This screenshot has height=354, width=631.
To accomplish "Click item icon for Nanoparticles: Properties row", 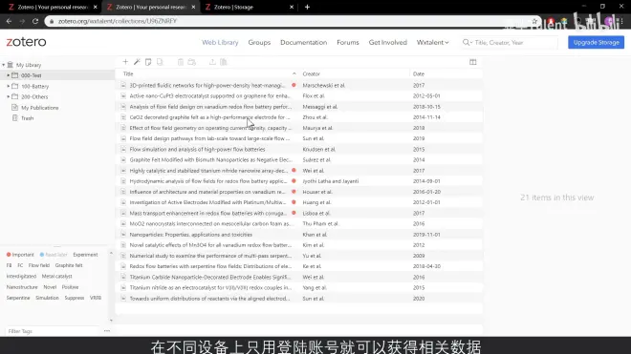I will point(123,235).
